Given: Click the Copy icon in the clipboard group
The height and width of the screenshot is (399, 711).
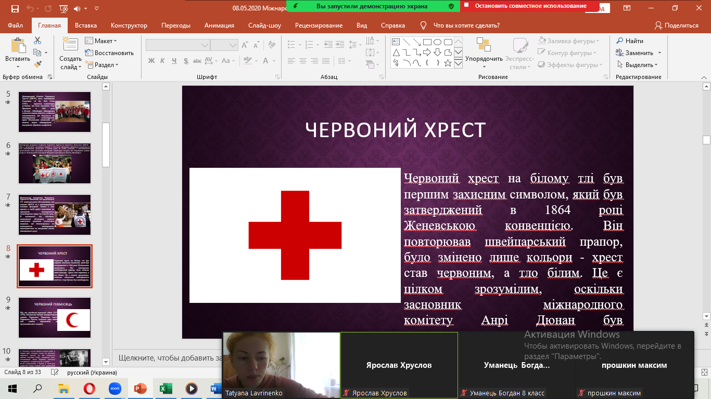Looking at the screenshot, I should tap(37, 52).
